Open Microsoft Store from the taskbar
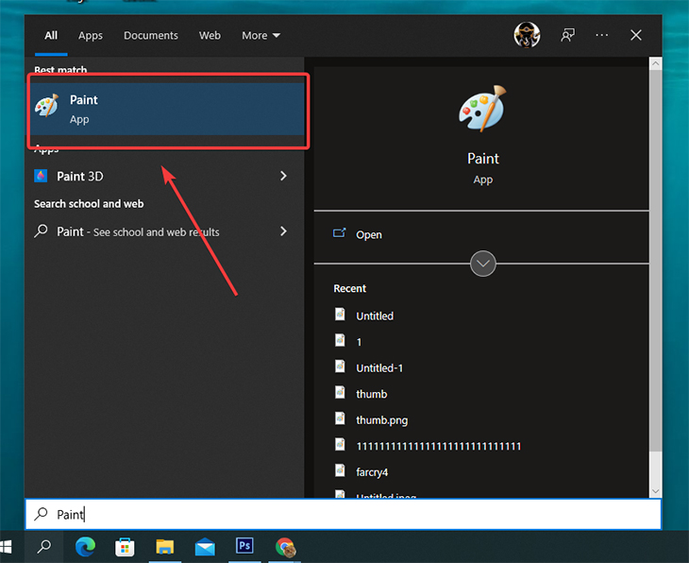Image resolution: width=689 pixels, height=563 pixels. click(125, 547)
